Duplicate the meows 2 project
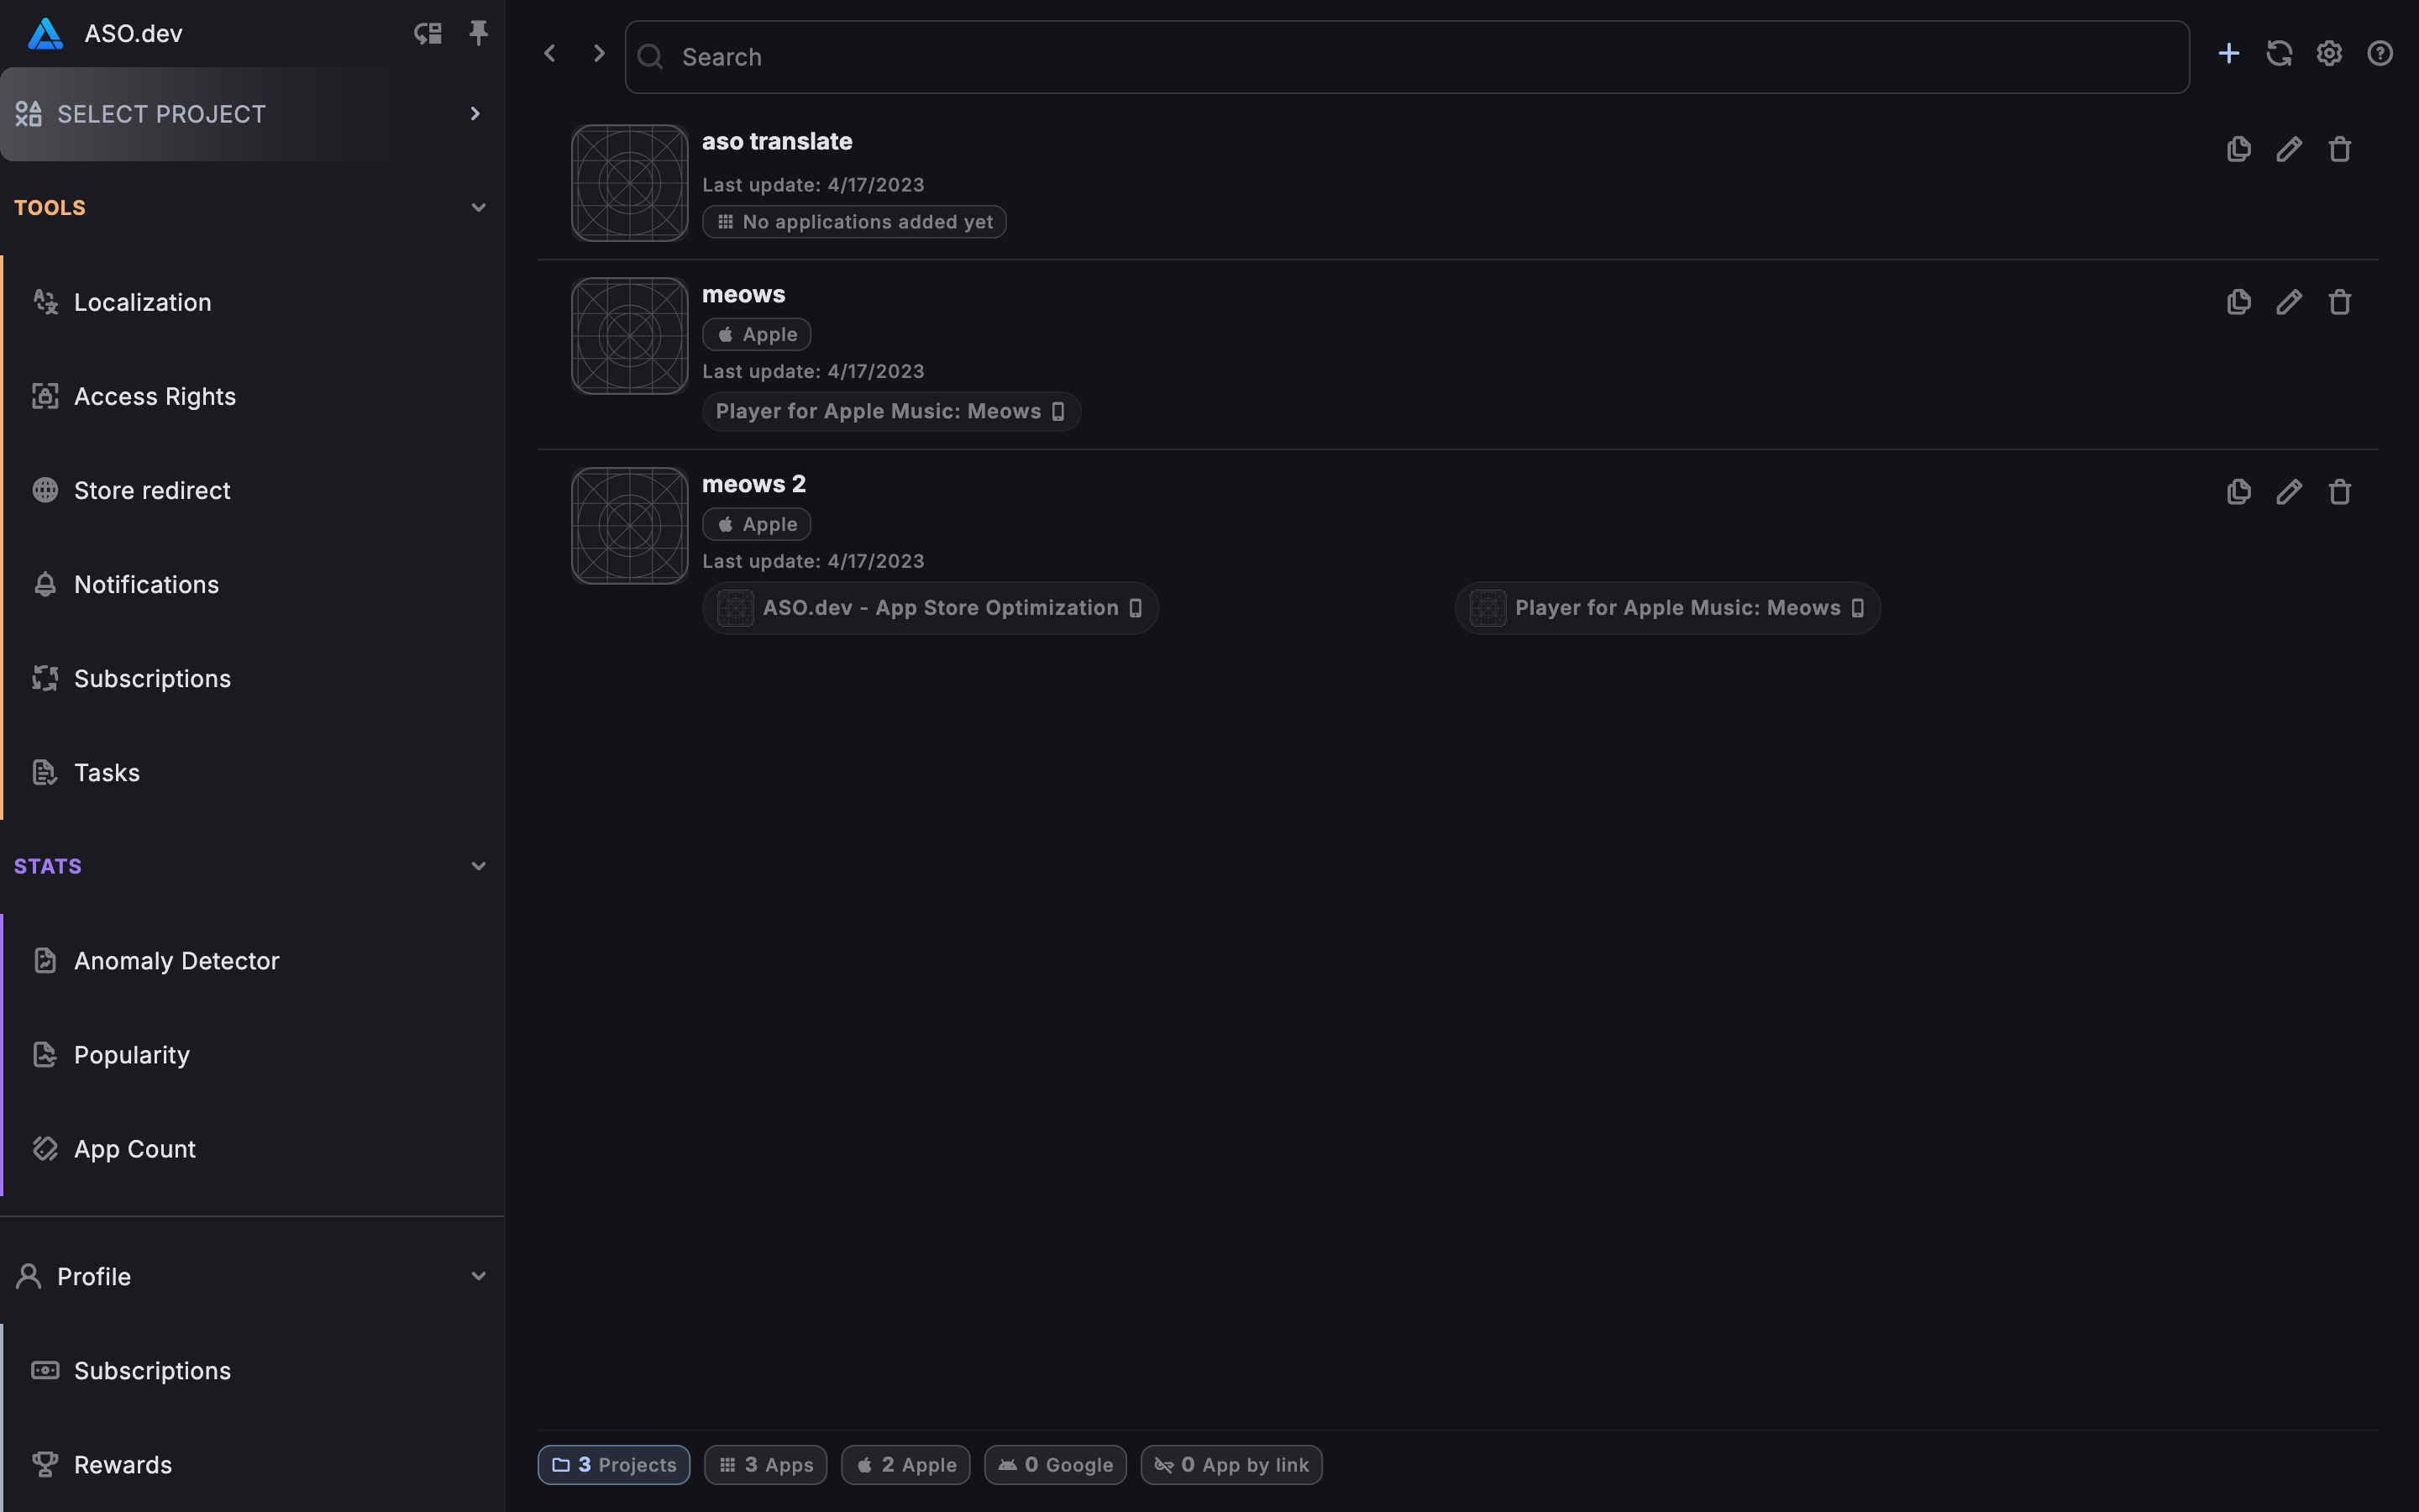Image resolution: width=2419 pixels, height=1512 pixels. coord(2239,492)
